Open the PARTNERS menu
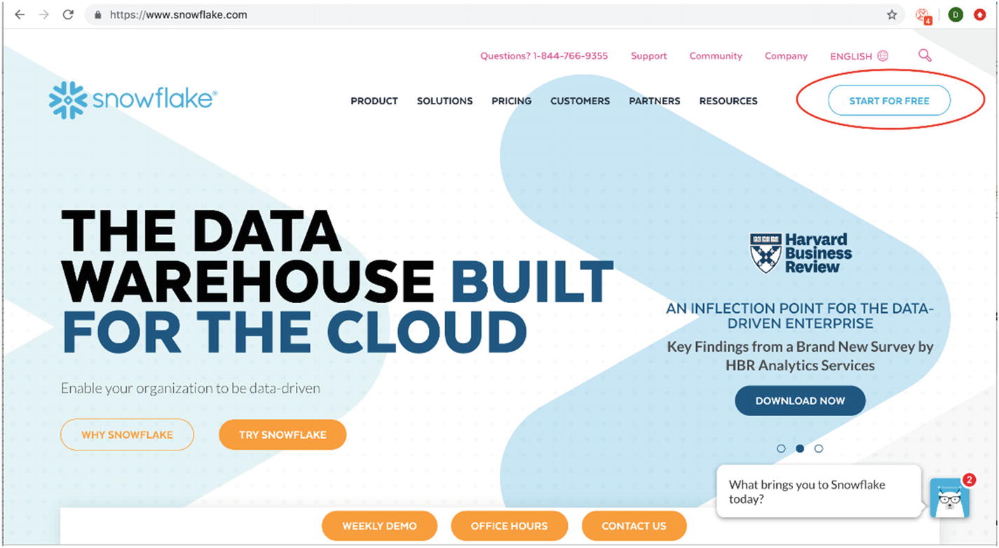This screenshot has height=548, width=999. [655, 101]
